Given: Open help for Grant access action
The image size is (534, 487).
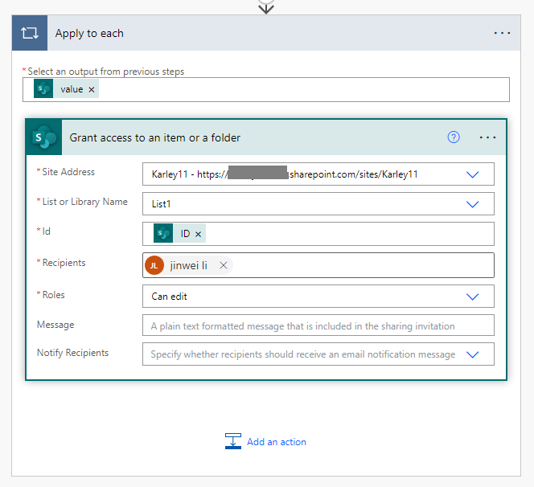Looking at the screenshot, I should (x=454, y=137).
